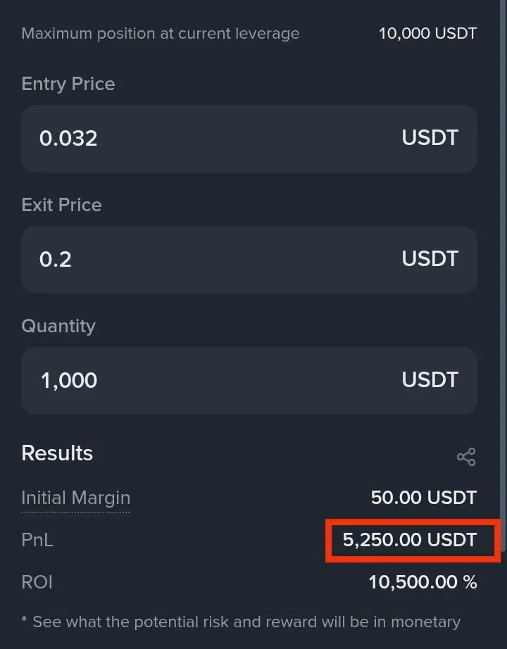Click the USDT unit in Quantity field
507x649 pixels.
point(430,380)
